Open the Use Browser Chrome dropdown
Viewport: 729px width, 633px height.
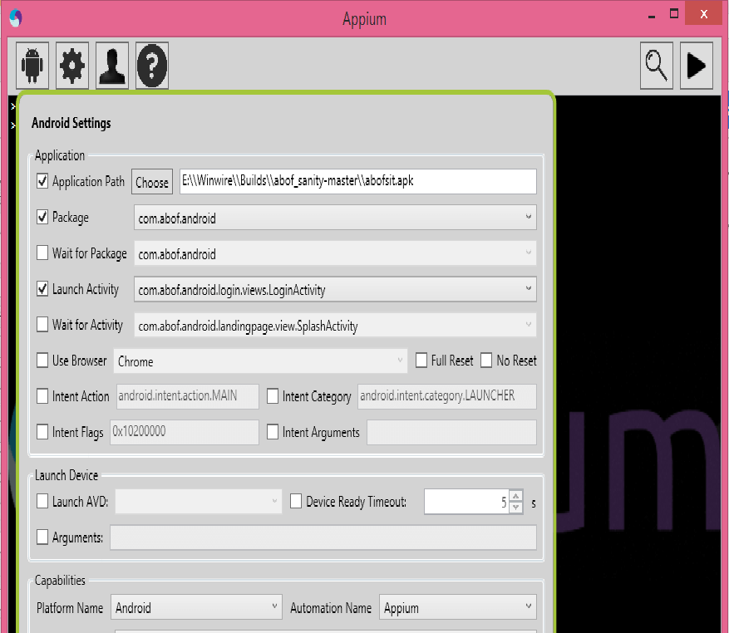260,361
